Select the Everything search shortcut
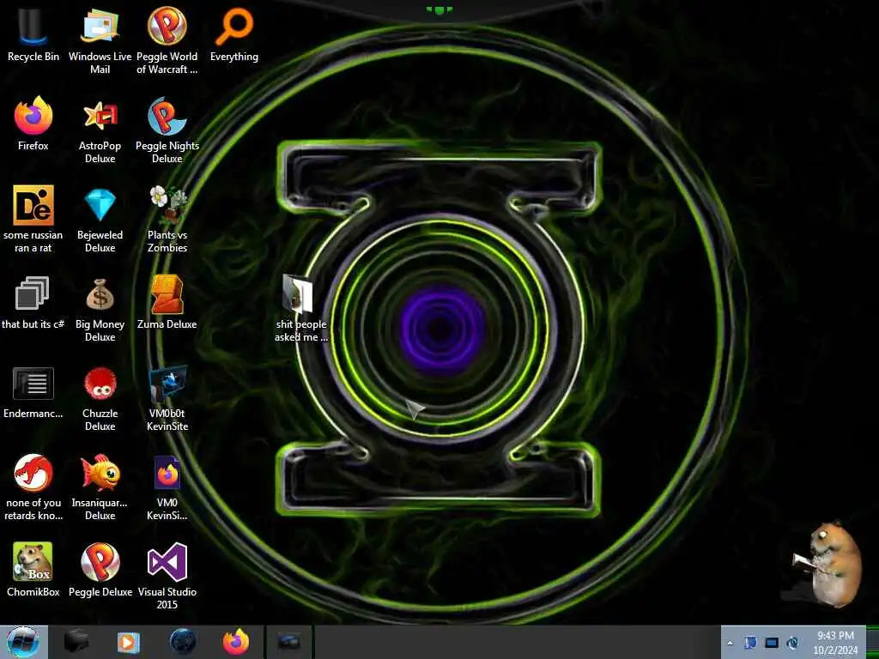Viewport: 879px width, 659px height. click(234, 34)
